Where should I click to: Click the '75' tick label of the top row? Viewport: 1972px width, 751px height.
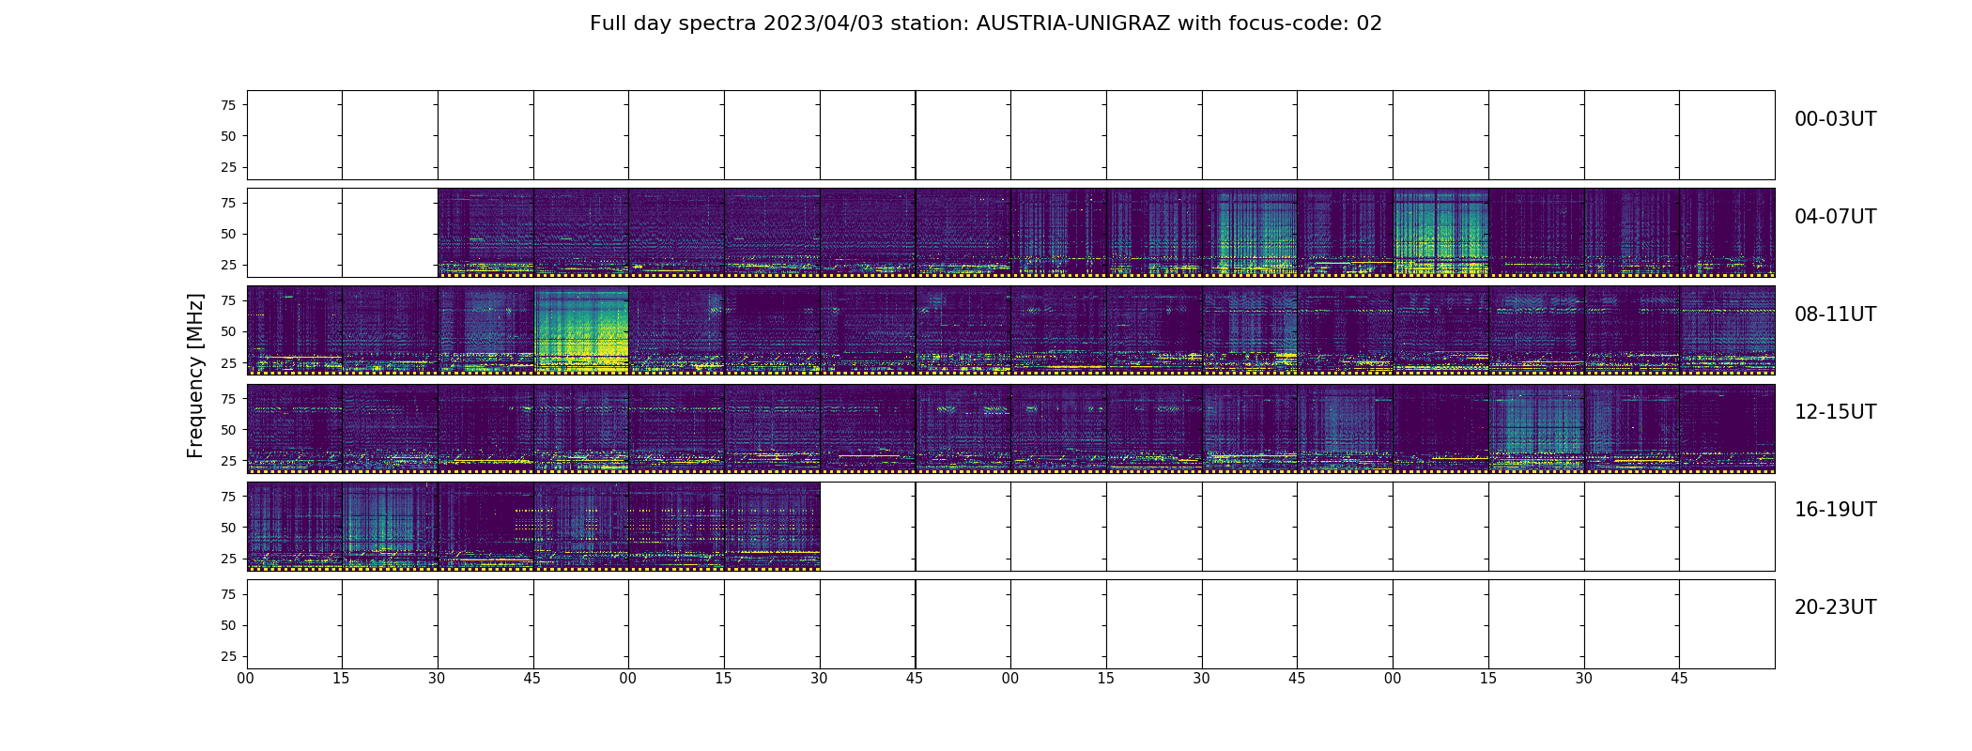[228, 105]
